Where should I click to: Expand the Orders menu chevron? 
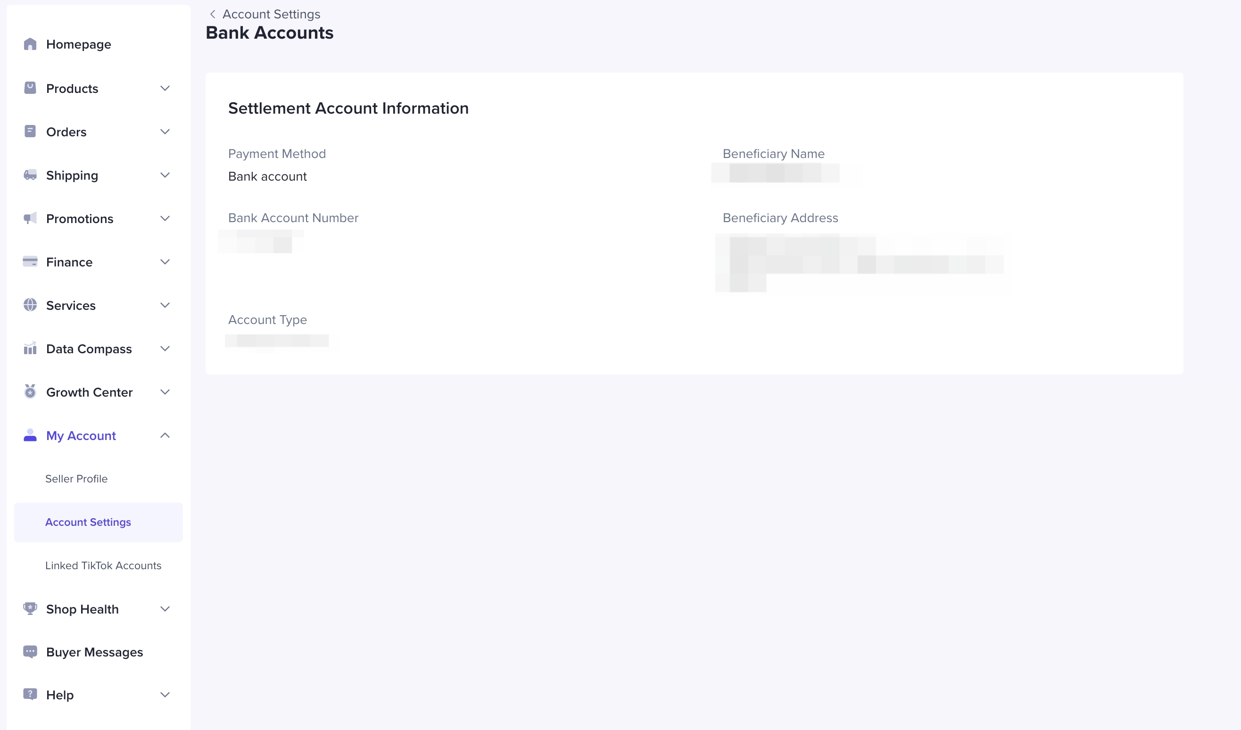click(x=165, y=132)
